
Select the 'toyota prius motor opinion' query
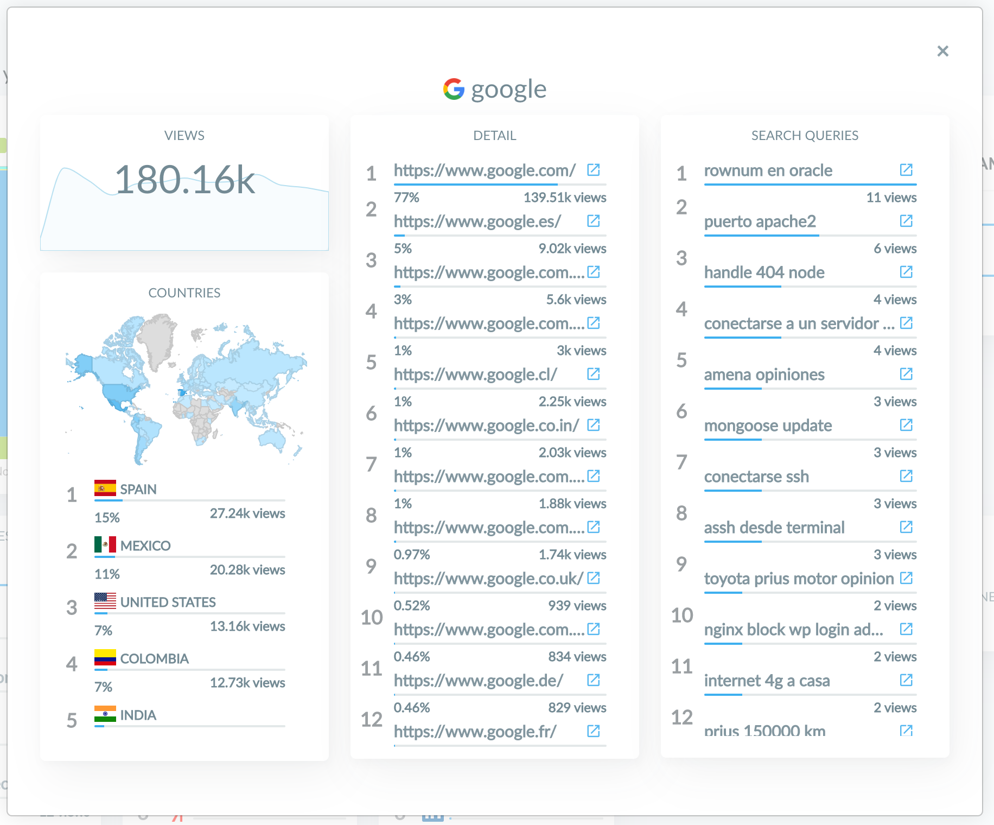(x=799, y=579)
